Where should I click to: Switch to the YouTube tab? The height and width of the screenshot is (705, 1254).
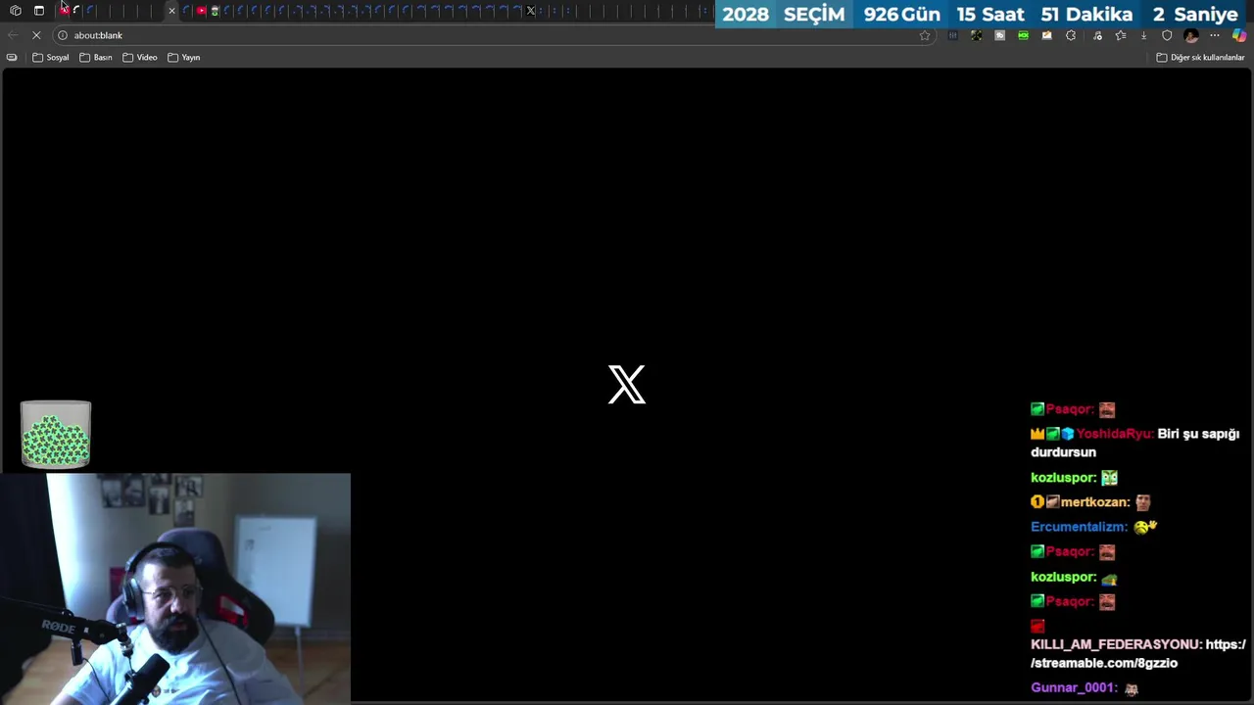pos(201,11)
